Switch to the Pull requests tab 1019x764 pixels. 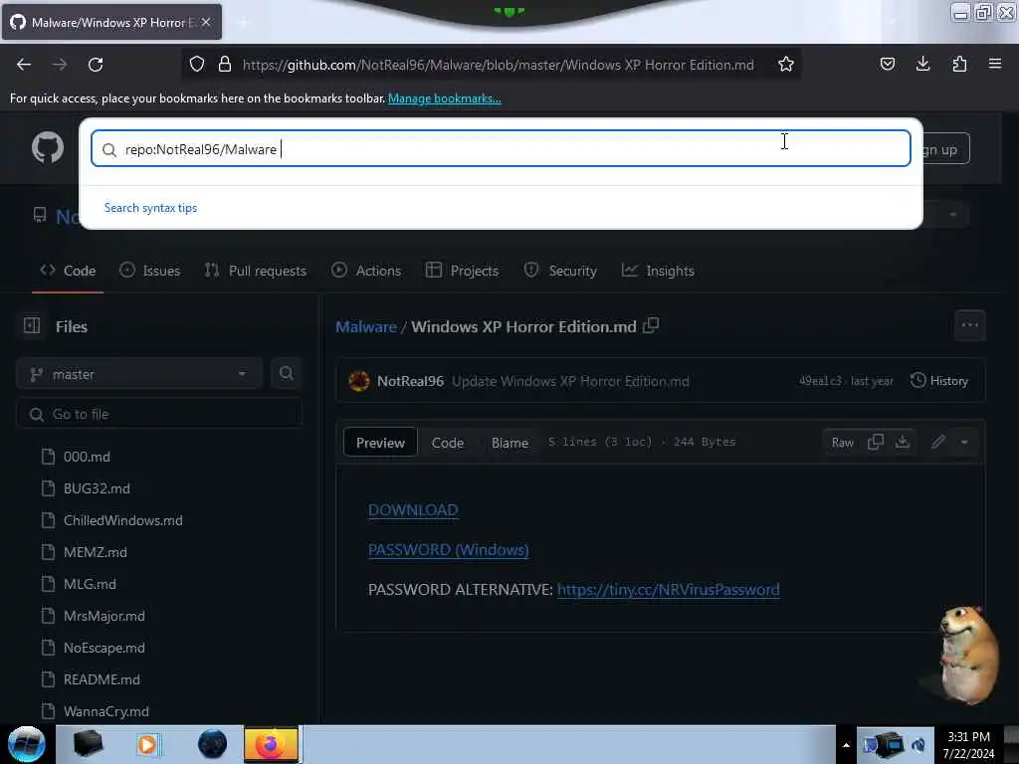pyautogui.click(x=256, y=271)
